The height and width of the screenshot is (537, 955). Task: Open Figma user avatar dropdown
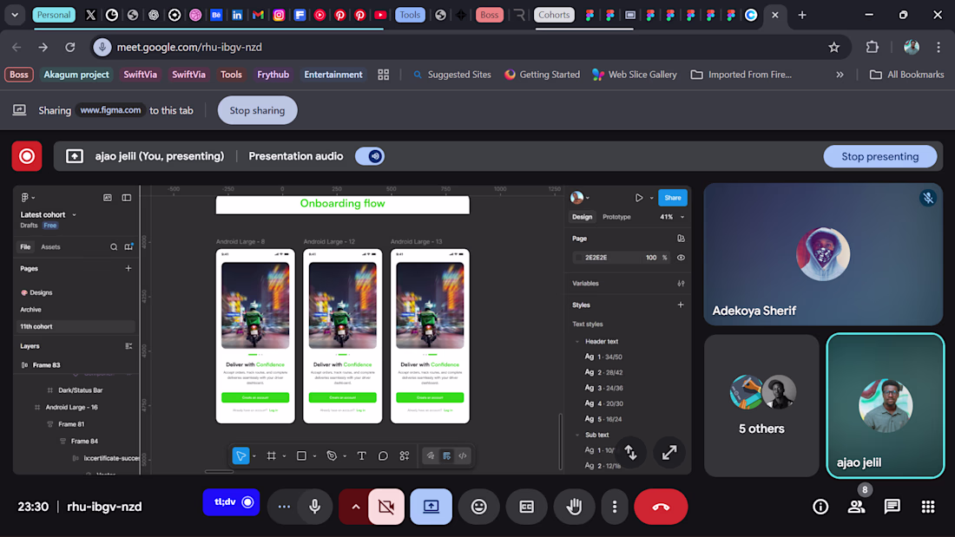(580, 197)
